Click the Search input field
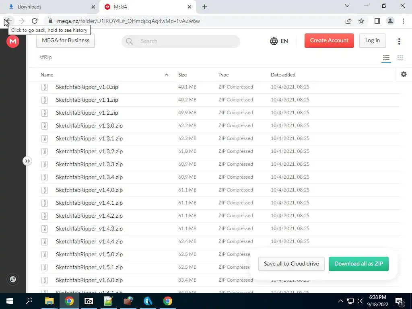The width and height of the screenshot is (412, 309). pos(181,41)
